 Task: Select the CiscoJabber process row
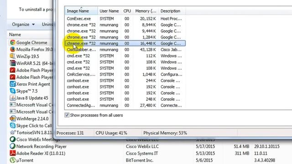coord(125,50)
